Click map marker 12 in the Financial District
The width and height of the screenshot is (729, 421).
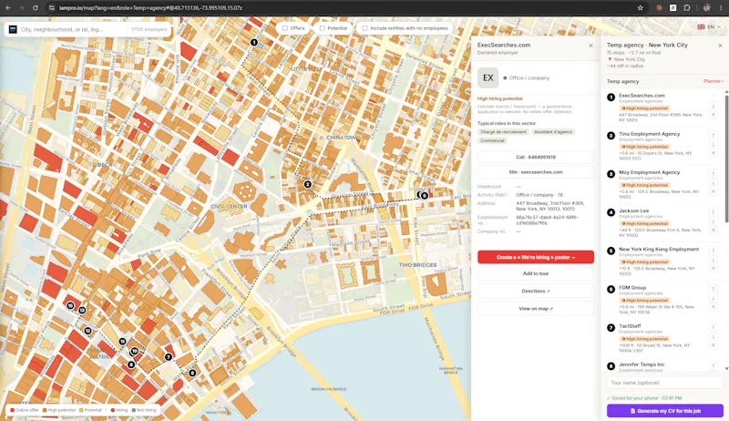[x=87, y=331]
